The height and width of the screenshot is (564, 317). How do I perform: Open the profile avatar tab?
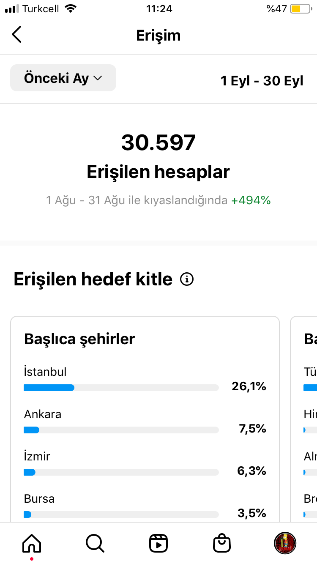coord(285,543)
